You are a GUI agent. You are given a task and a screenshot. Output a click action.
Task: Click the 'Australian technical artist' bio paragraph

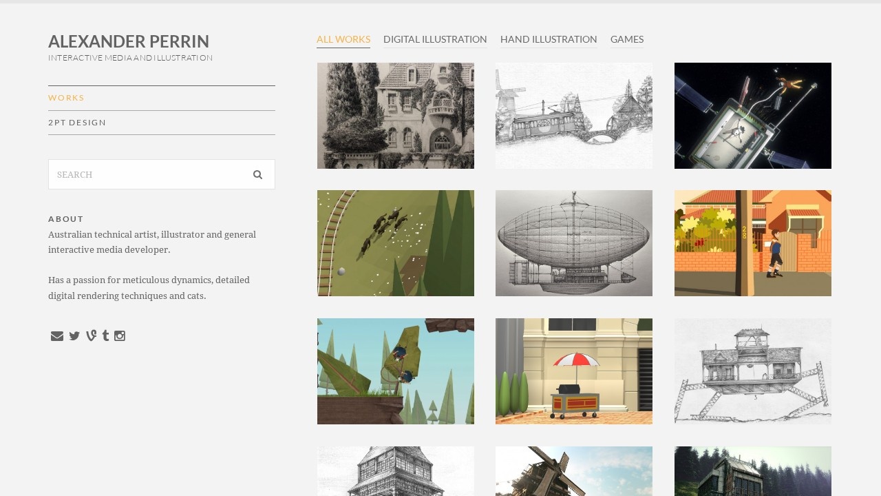click(152, 242)
